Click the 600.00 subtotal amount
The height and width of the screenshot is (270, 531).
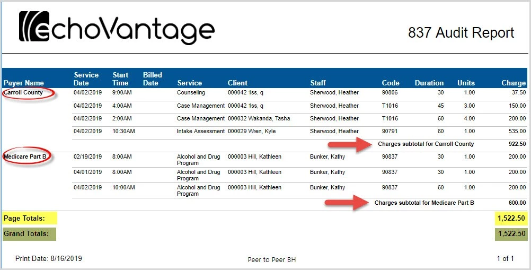coord(517,203)
